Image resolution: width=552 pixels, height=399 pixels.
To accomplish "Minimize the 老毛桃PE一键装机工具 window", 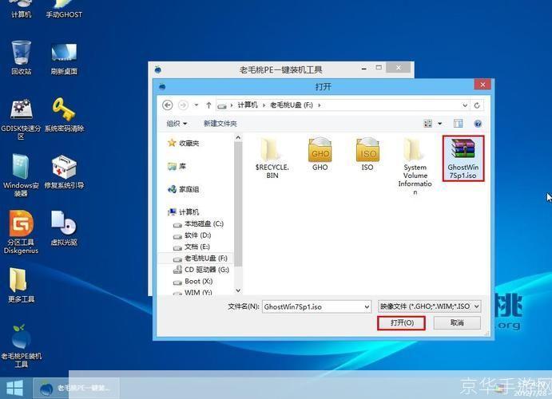I will pyautogui.click(x=364, y=69).
